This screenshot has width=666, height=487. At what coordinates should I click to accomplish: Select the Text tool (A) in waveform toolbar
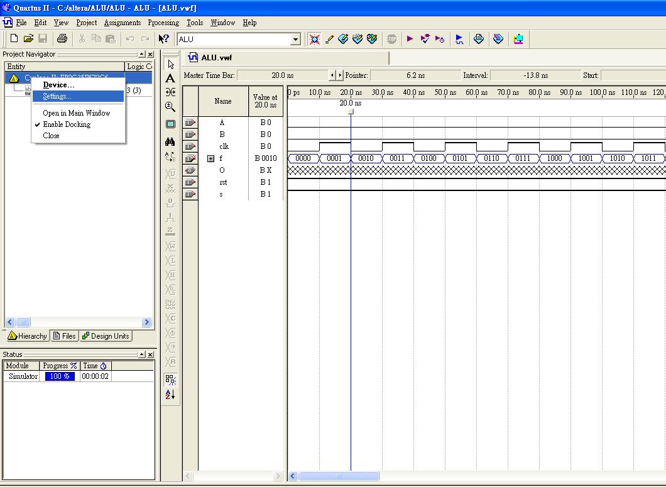tap(170, 79)
